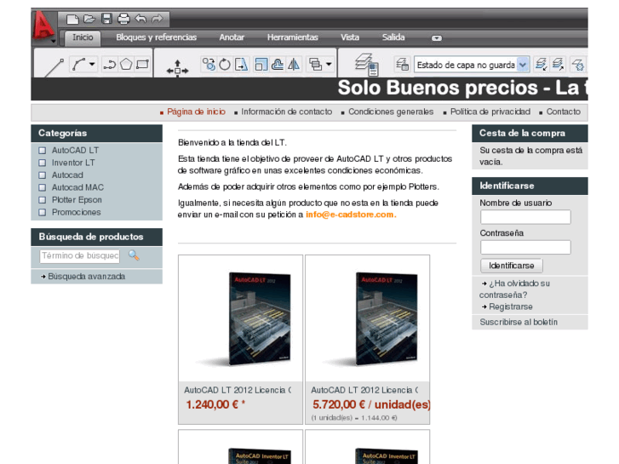Viewport: 619px width, 464px height.
Task: Open Condiciones generales page
Action: pos(391,112)
